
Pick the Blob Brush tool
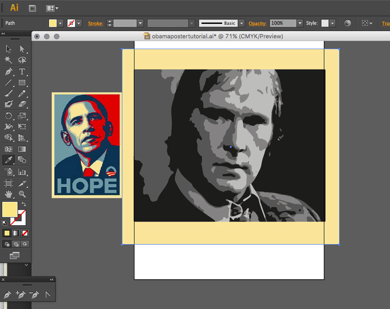(x=9, y=104)
